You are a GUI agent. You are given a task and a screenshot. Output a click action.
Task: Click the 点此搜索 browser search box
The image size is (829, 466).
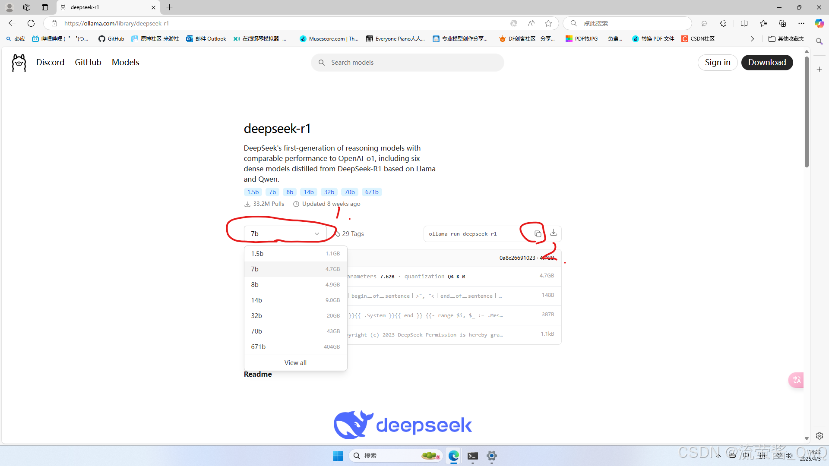[x=627, y=23]
